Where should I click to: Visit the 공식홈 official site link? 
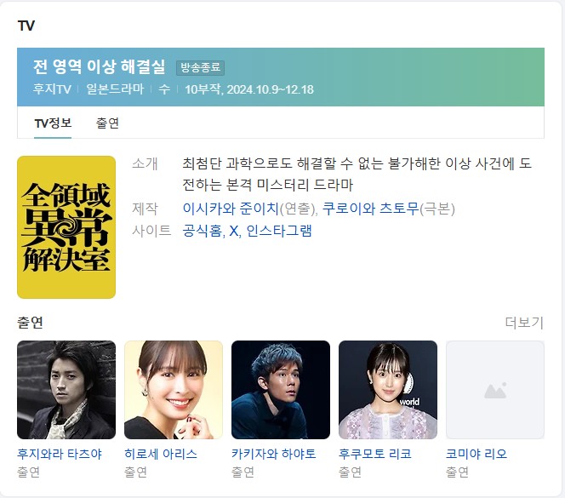(x=203, y=231)
